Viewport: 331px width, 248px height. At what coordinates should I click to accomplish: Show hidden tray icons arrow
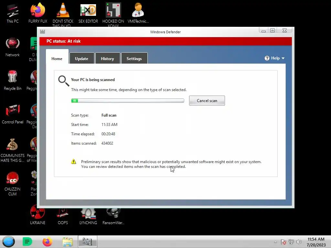point(275,242)
